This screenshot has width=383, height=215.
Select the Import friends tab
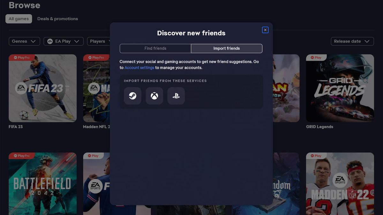(x=227, y=48)
